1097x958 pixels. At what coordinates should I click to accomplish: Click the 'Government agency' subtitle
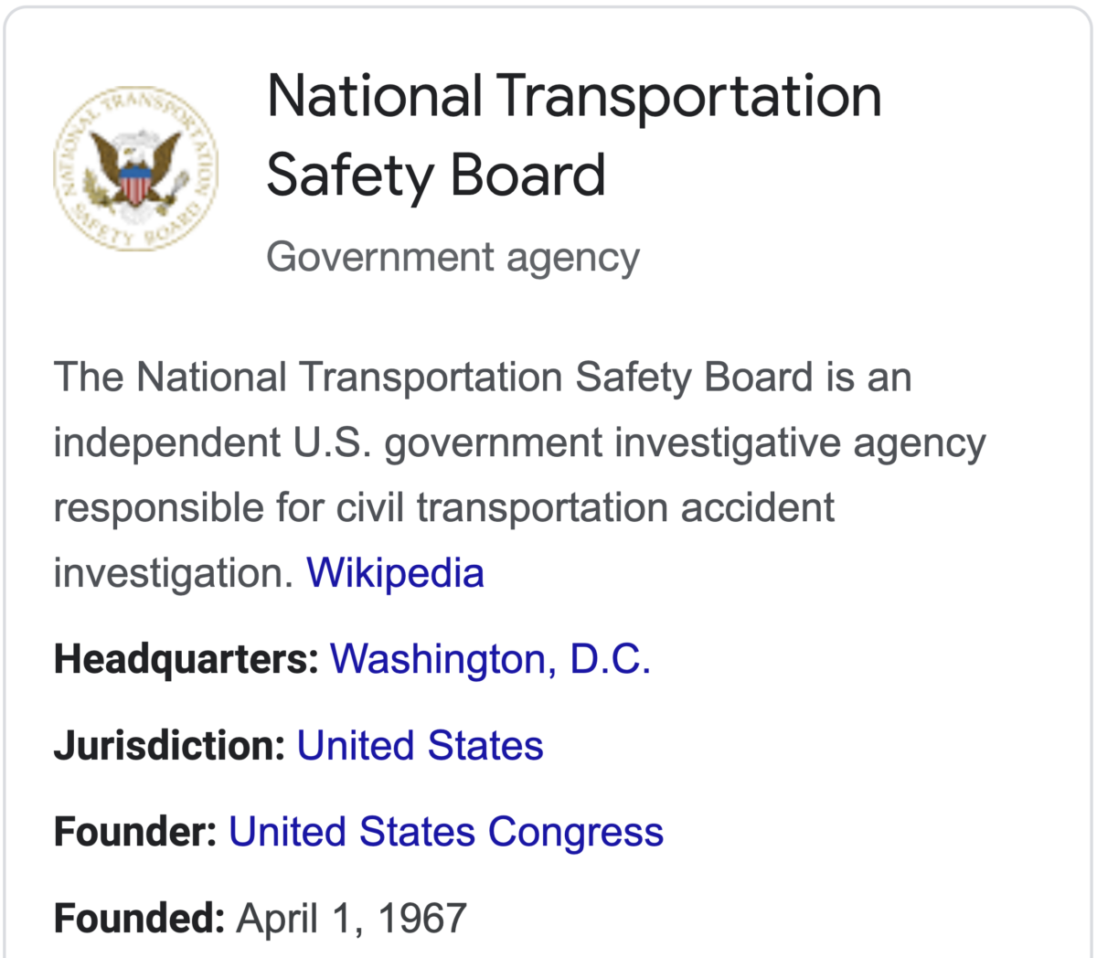[x=453, y=258]
